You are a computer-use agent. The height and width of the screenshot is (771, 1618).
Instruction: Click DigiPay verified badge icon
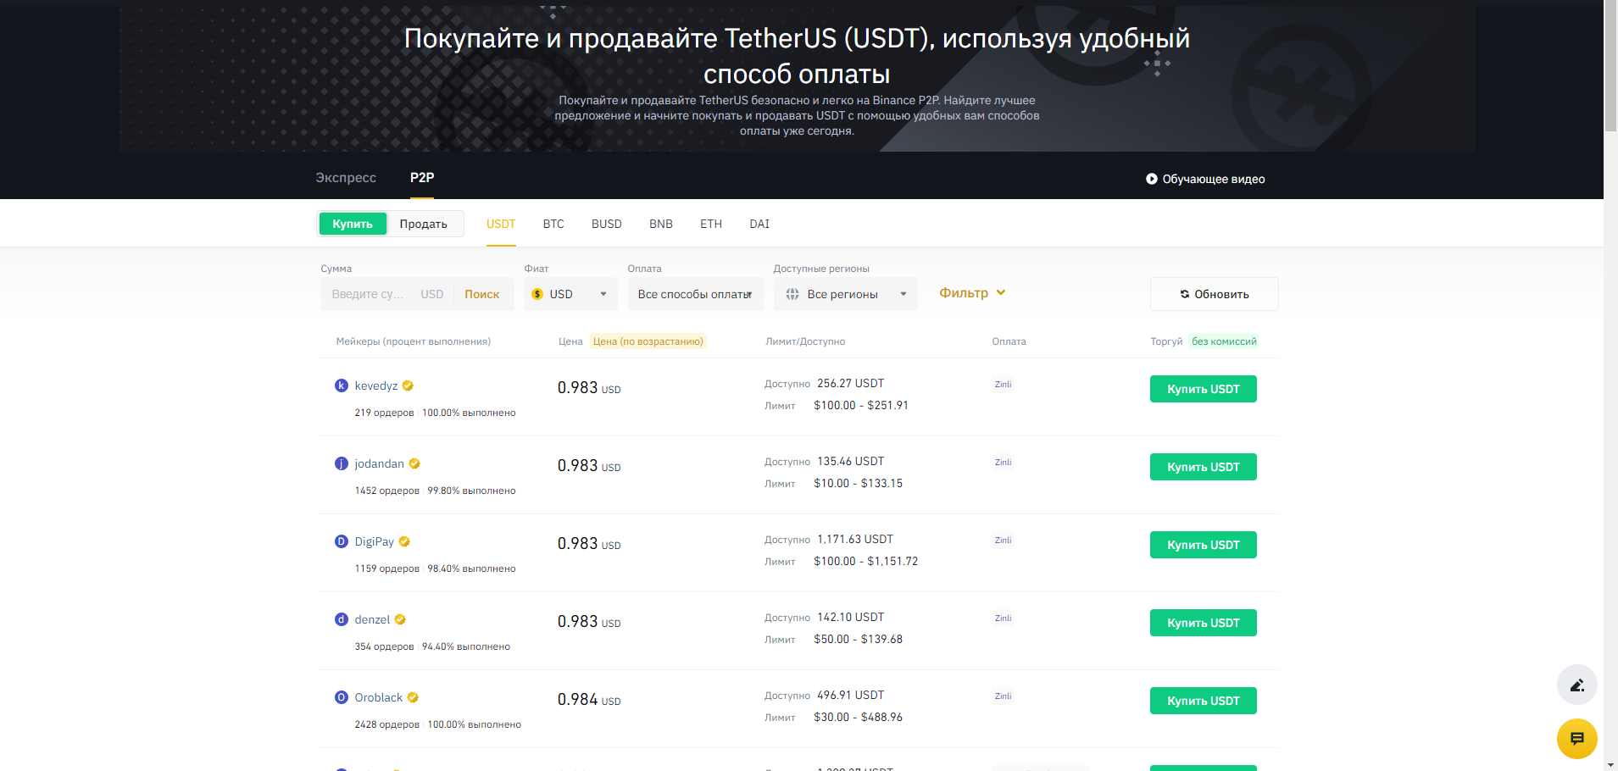click(404, 541)
